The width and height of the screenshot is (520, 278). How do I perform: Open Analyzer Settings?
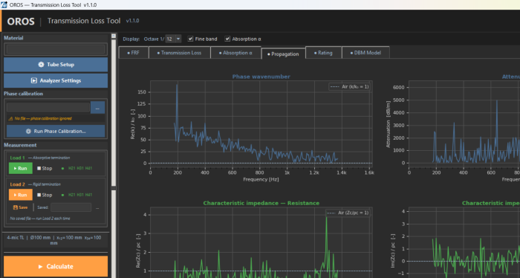[56, 80]
